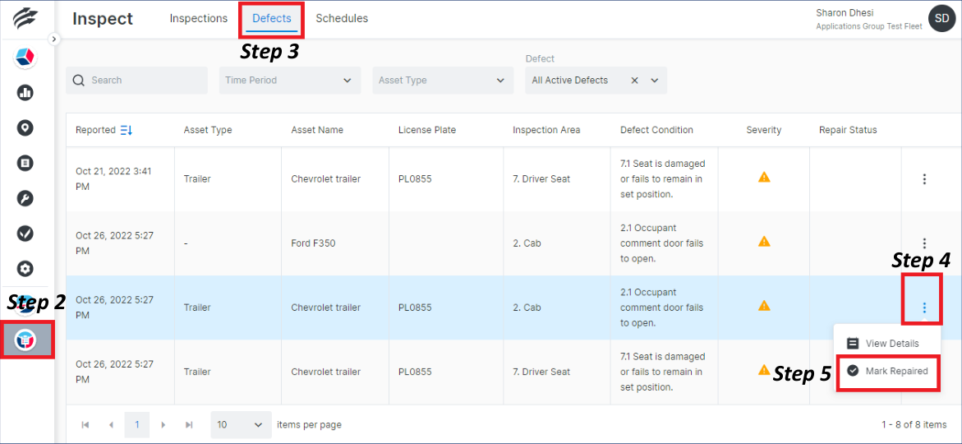Screen dimensions: 962x444
Task: Open the items per page dropdown
Action: point(241,424)
